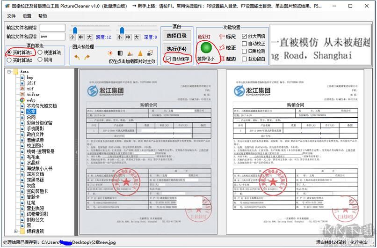377x248 pixels.
Task: Click the rotate left arrow icon
Action: 77,57
